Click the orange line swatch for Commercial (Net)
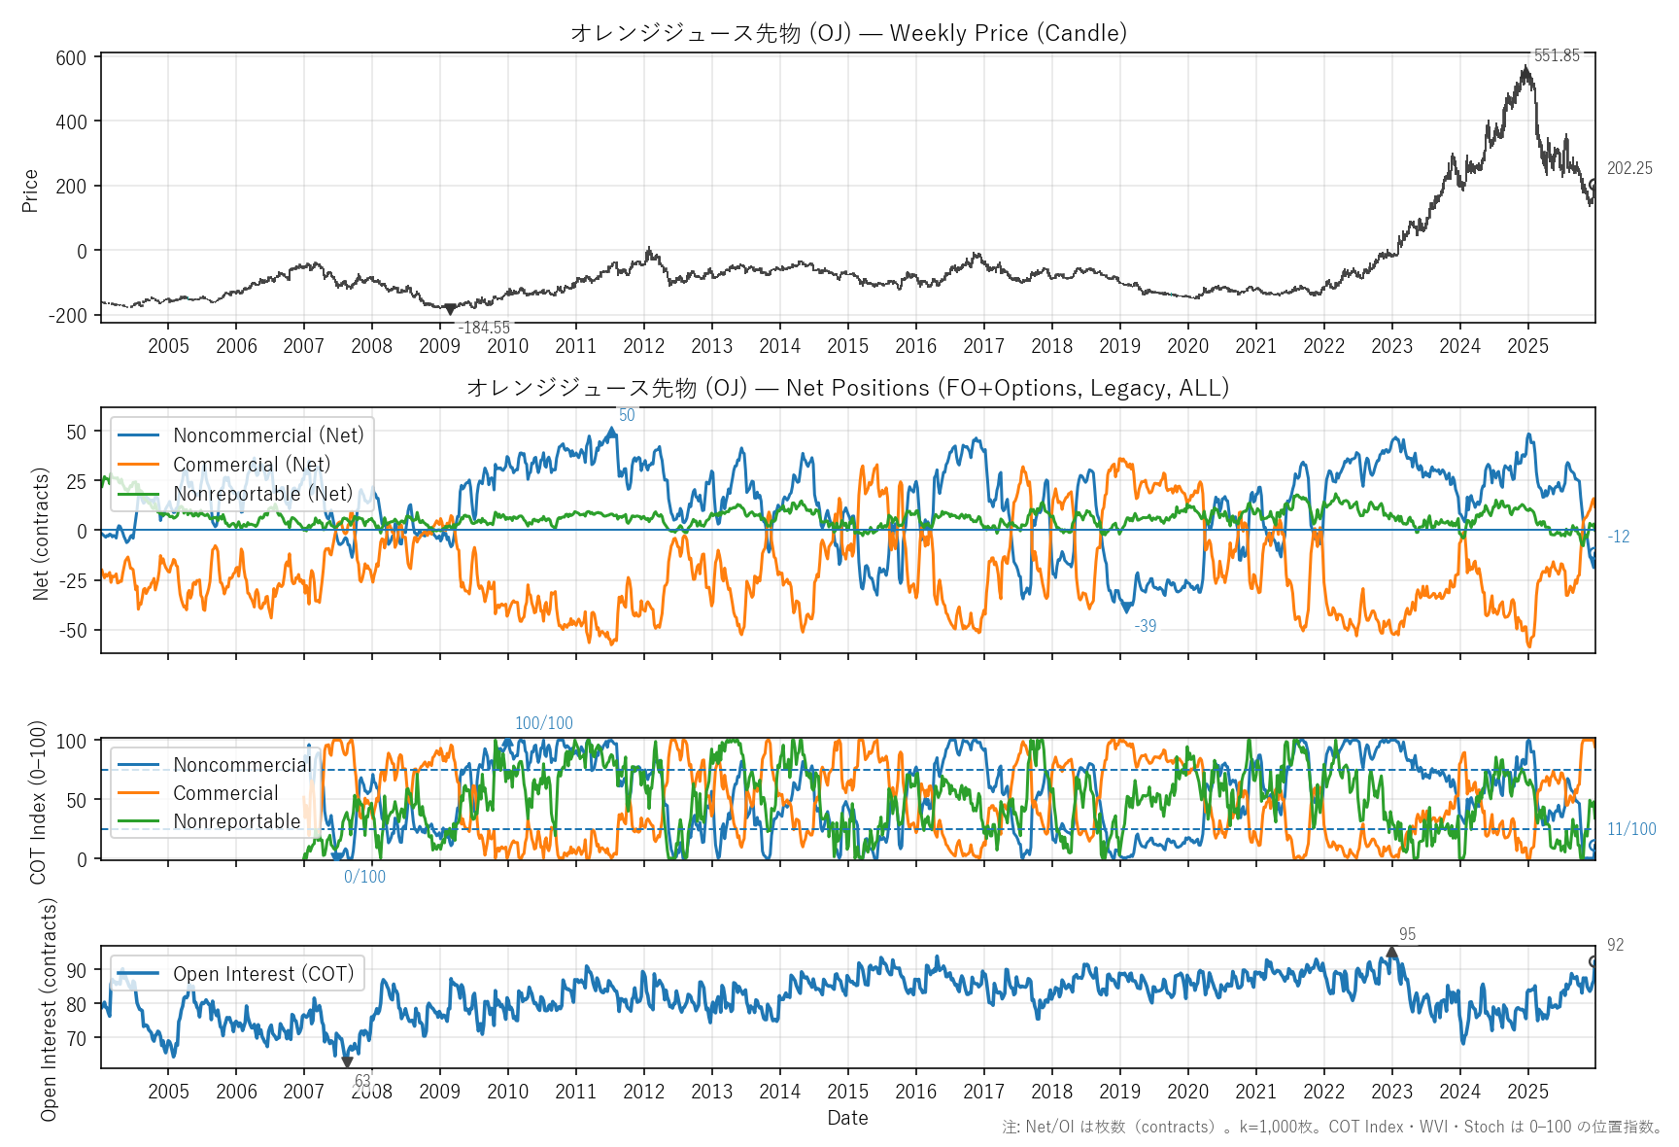Screen dimensions: 1679x1147 (139, 465)
